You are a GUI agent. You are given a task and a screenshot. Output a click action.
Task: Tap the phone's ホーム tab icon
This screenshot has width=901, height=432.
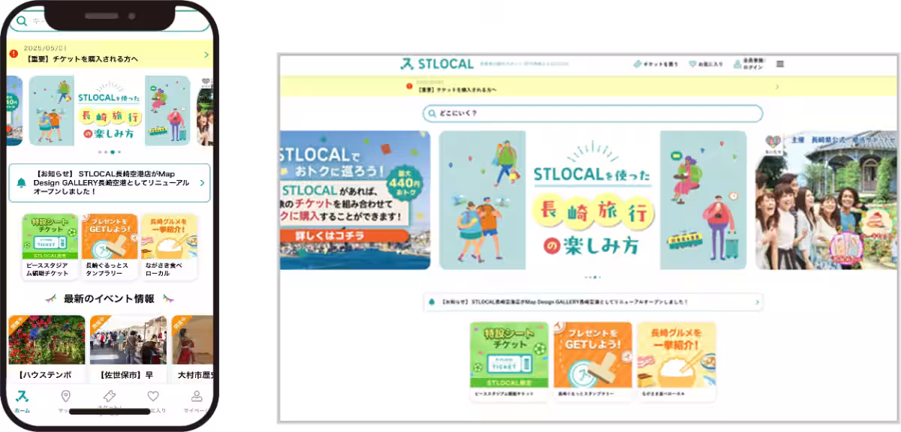(x=23, y=396)
